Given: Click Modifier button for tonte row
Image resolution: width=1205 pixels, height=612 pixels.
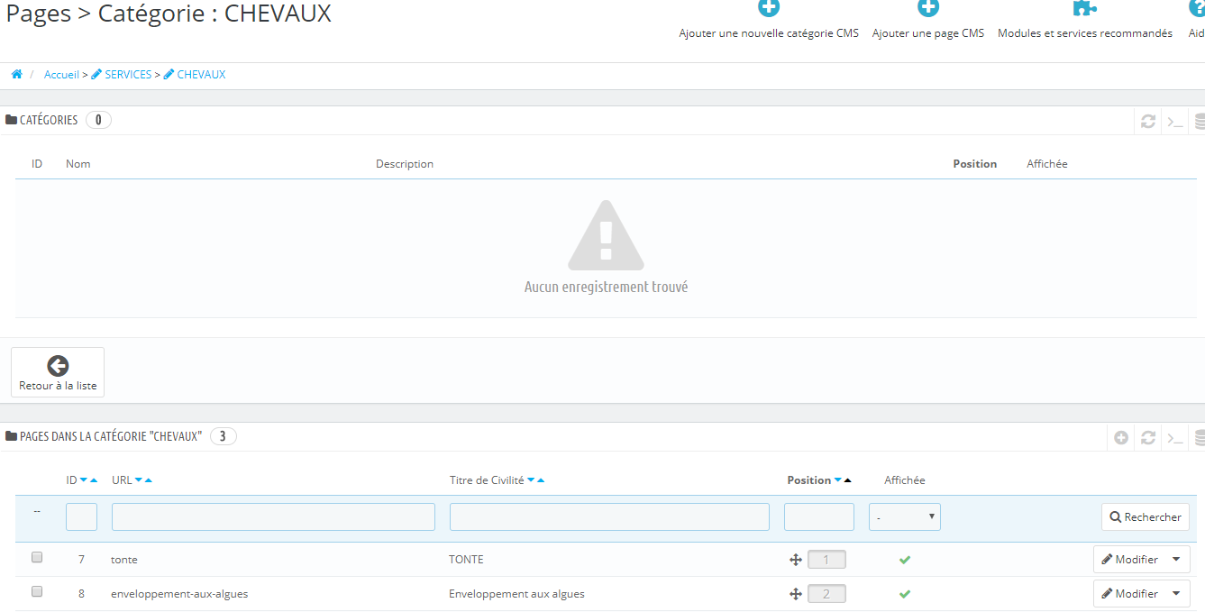Looking at the screenshot, I should coord(1129,560).
